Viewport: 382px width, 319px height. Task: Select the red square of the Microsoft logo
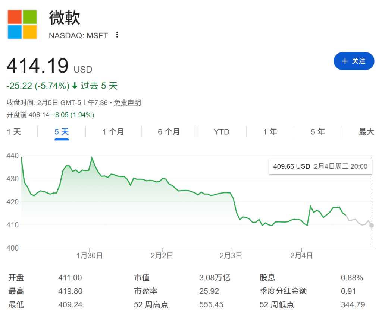(15, 17)
